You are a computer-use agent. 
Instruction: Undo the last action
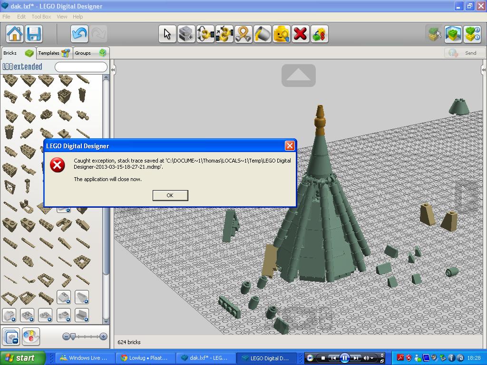pos(79,34)
